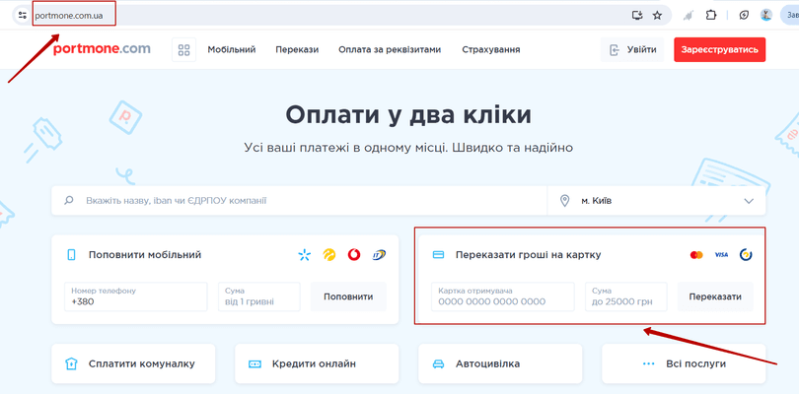Click the three dots icon on Всі послуги
Image resolution: width=799 pixels, height=394 pixels.
click(x=648, y=364)
